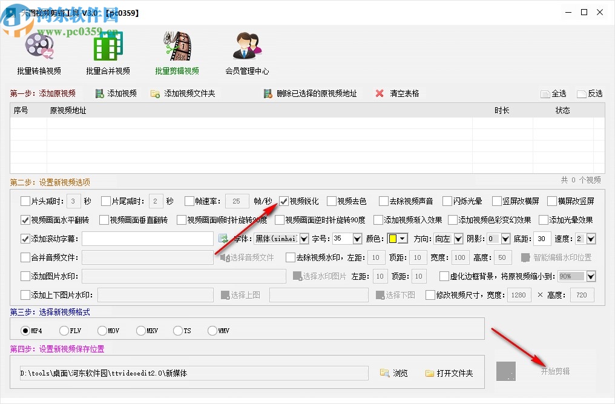This screenshot has width=615, height=404.
Task: Enable the 片头减时 checkbox
Action: pyautogui.click(x=25, y=201)
